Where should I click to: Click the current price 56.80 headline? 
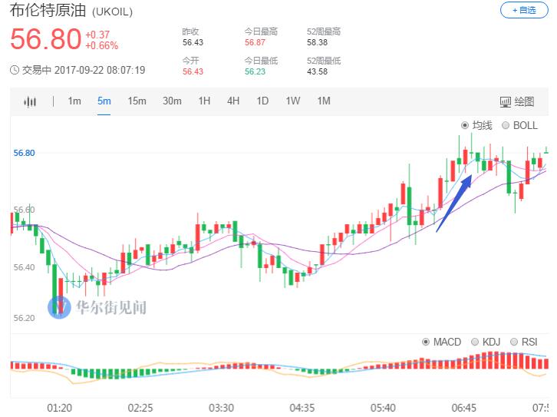[46, 38]
